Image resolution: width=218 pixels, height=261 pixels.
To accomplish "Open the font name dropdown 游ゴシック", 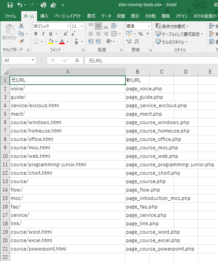I will click(68, 26).
